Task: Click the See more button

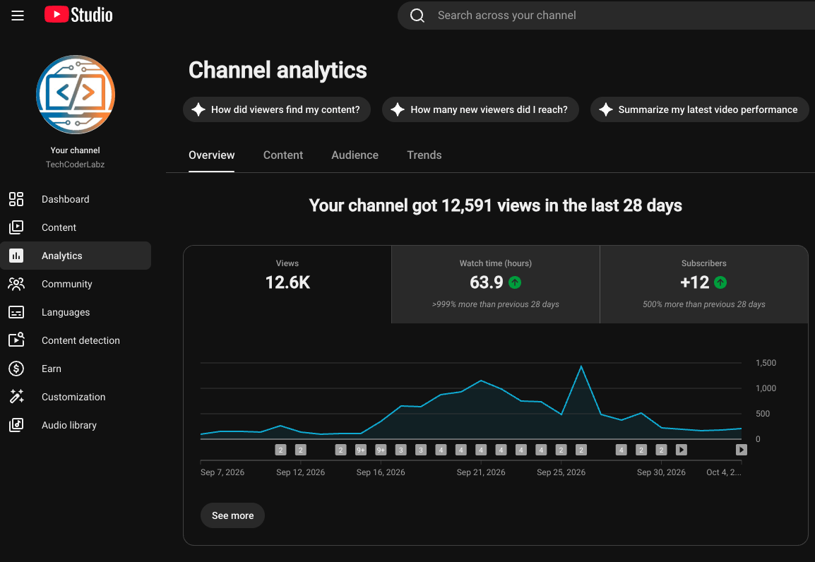Action: (233, 515)
